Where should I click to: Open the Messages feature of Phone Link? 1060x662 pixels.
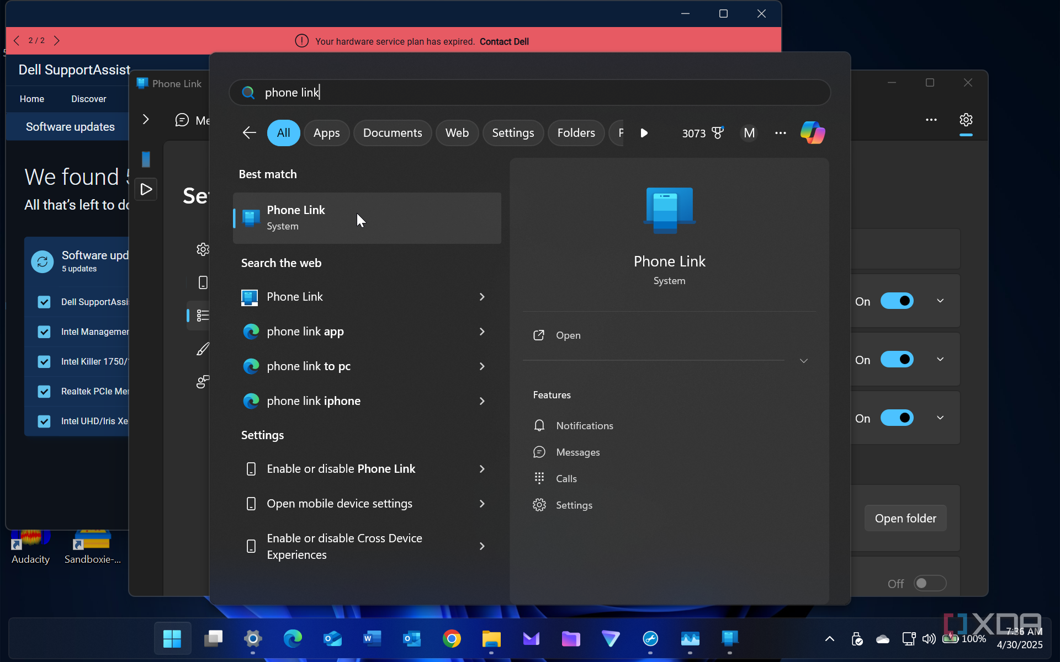(577, 452)
